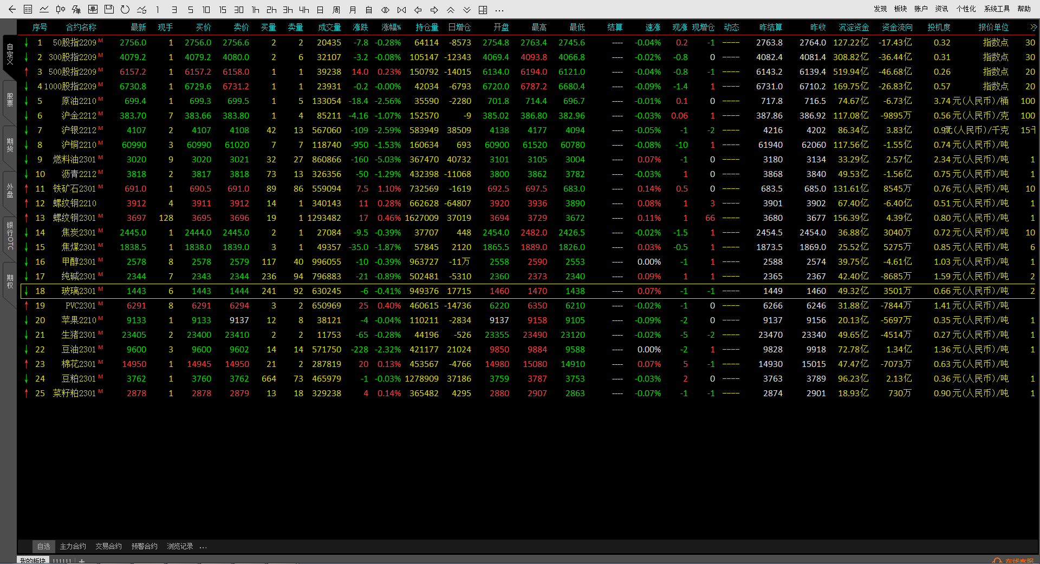1040x564 pixels.
Task: Expand the toolbar overflow ellipsis
Action: (499, 10)
